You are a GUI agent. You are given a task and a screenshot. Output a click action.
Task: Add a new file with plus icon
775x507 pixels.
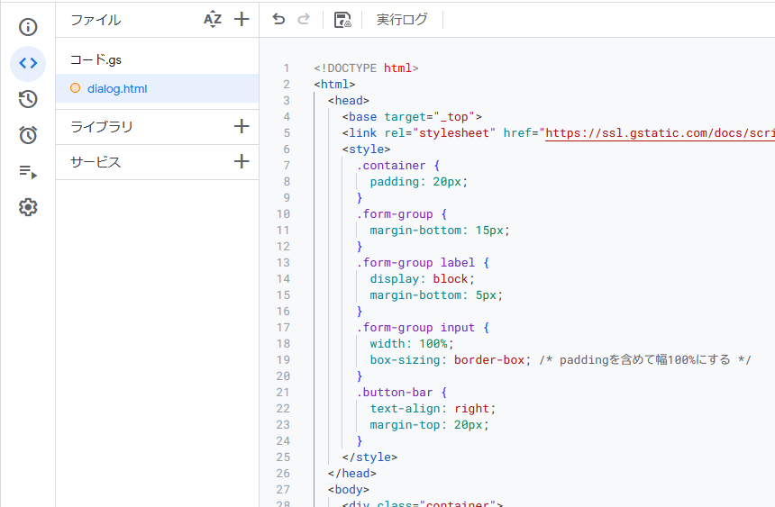(x=242, y=19)
